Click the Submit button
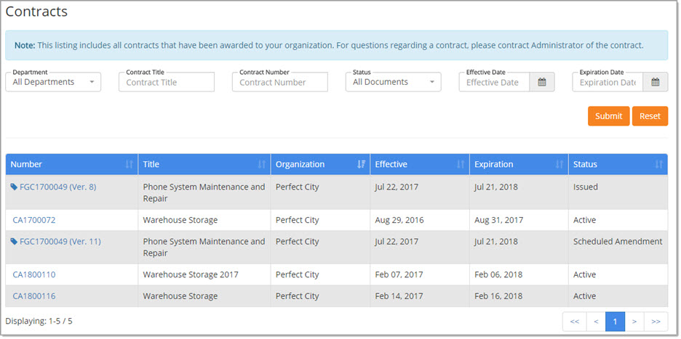 coord(608,116)
